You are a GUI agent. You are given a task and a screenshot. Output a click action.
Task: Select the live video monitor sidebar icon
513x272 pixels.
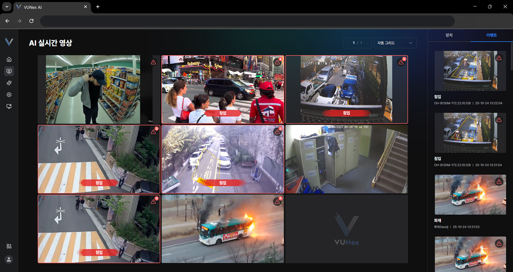pos(9,71)
